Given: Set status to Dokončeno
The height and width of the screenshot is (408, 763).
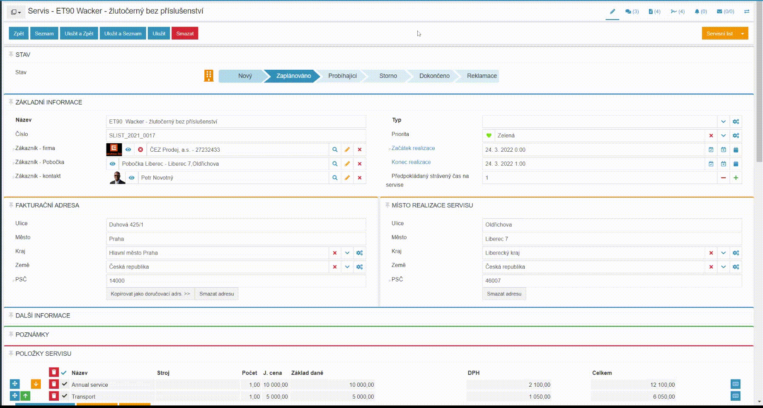Looking at the screenshot, I should pos(434,76).
